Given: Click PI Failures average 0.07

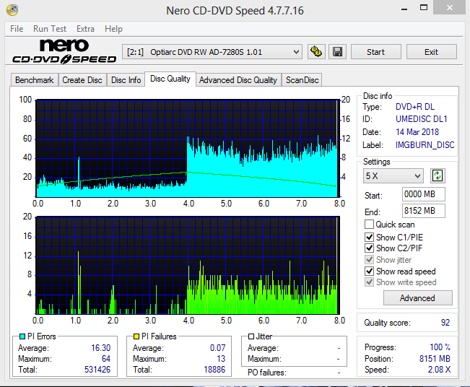Looking at the screenshot, I should pyautogui.click(x=217, y=348).
